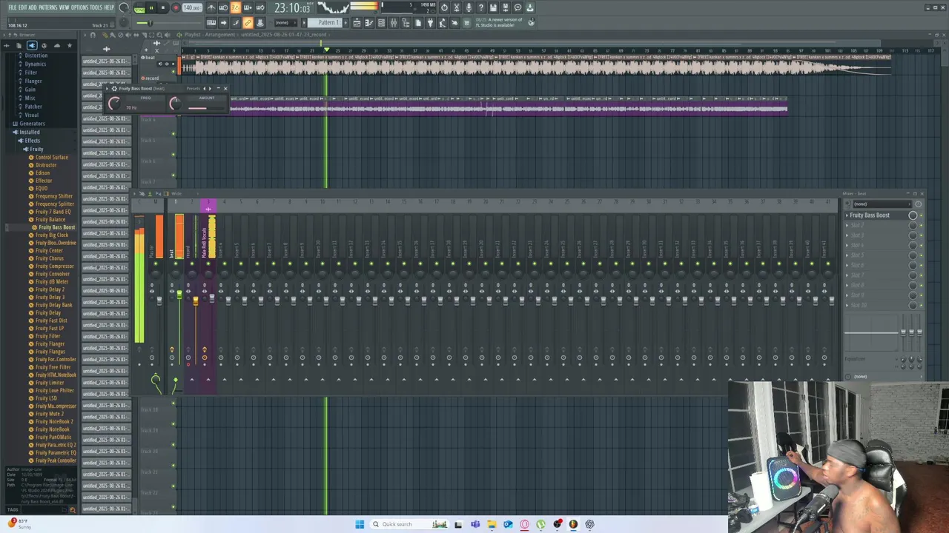949x533 pixels.
Task: Open the Mixer beat routing (none) dropdown
Action: pyautogui.click(x=881, y=204)
